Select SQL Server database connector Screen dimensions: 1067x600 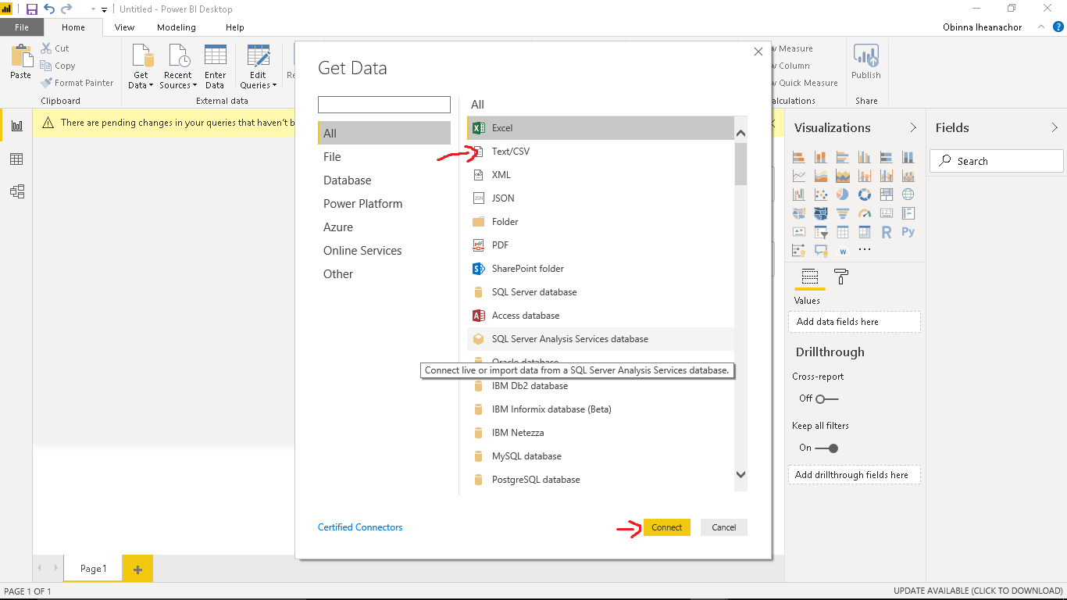click(601, 291)
